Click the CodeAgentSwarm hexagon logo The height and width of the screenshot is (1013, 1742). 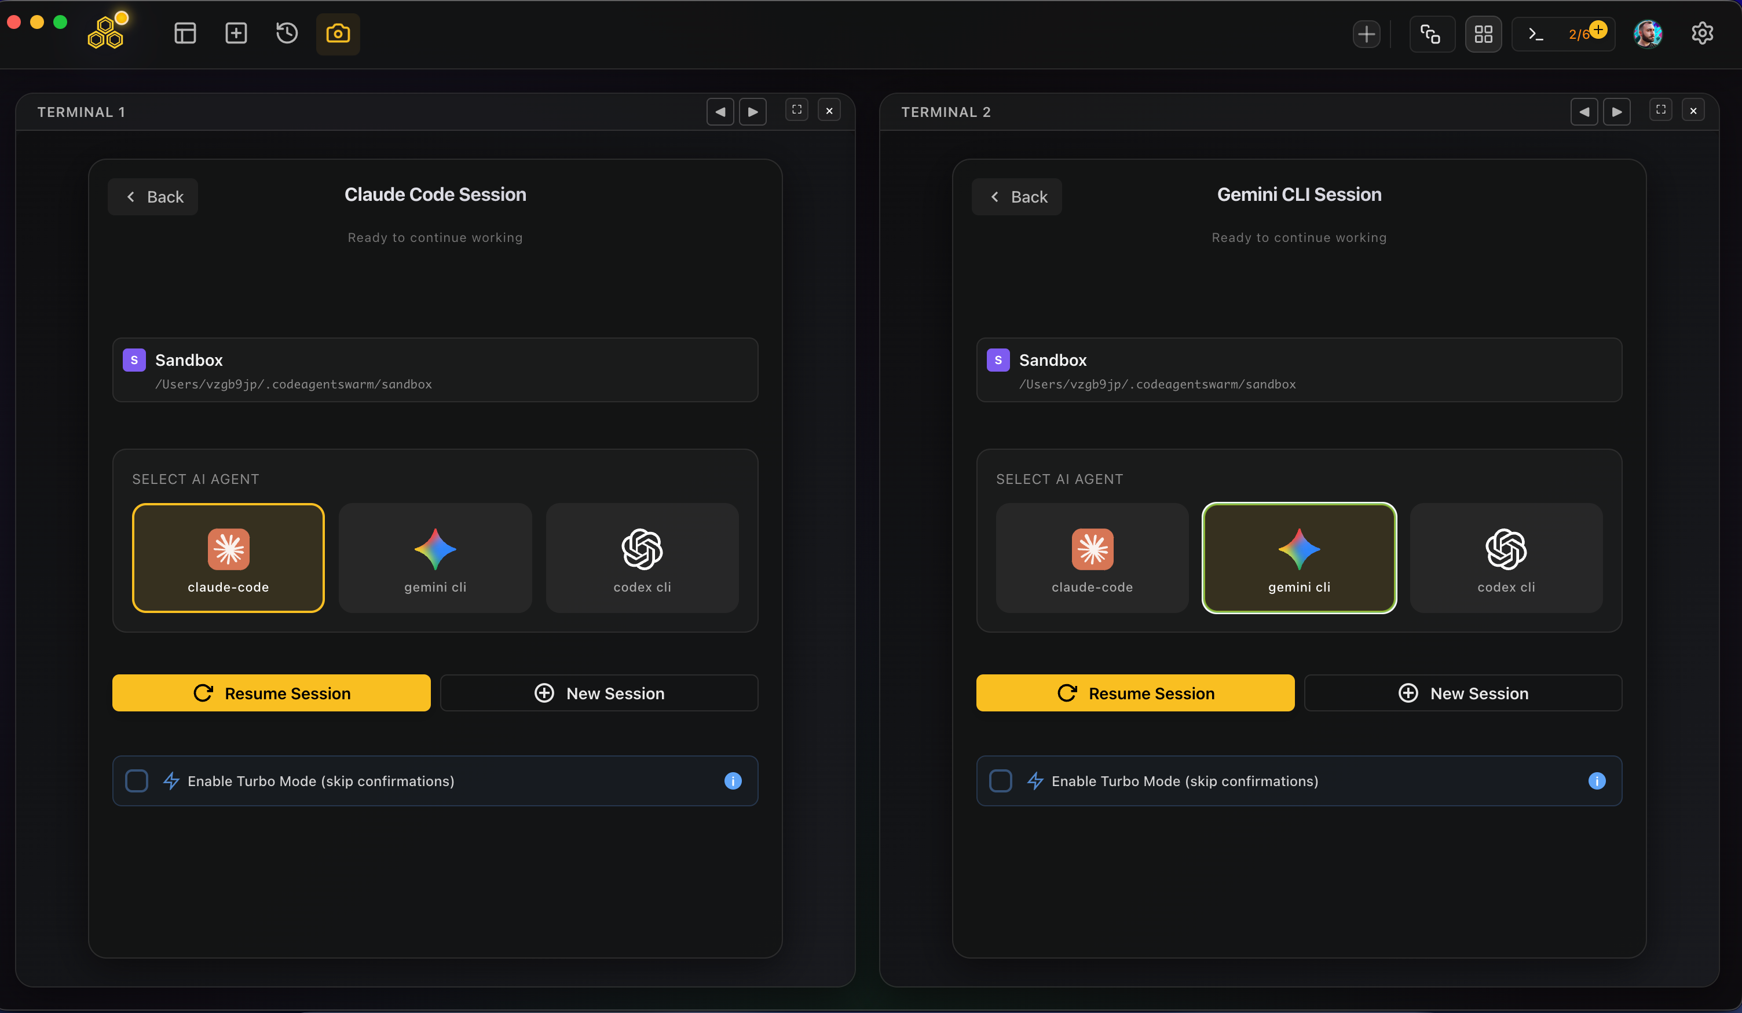106,32
